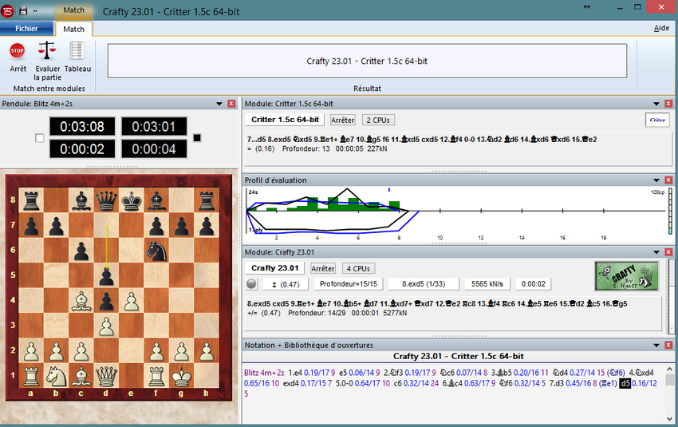Click the white bishop on c4
This screenshot has width=678, height=427.
pos(81,301)
